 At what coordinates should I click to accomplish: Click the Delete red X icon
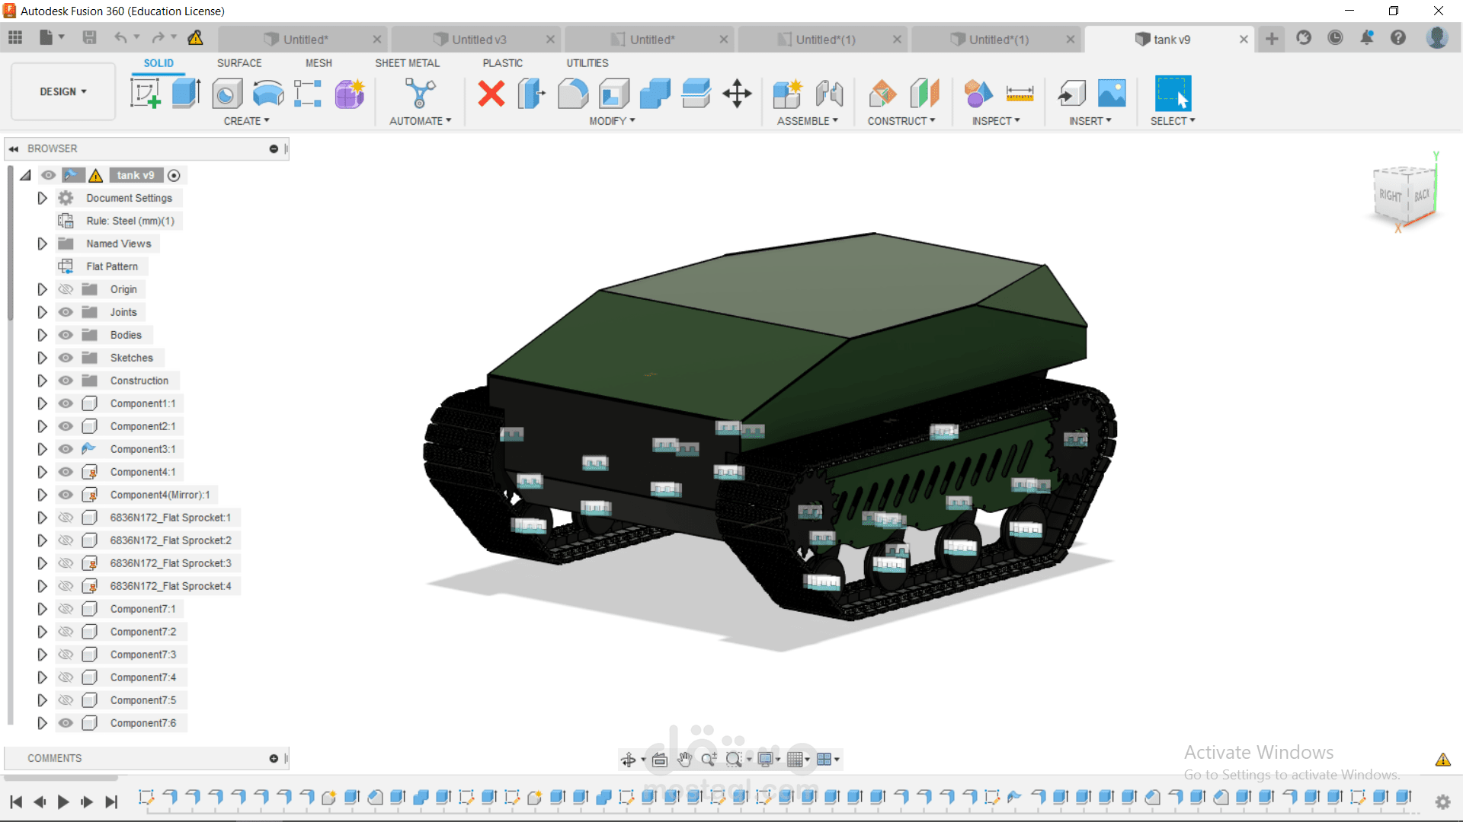(x=491, y=94)
